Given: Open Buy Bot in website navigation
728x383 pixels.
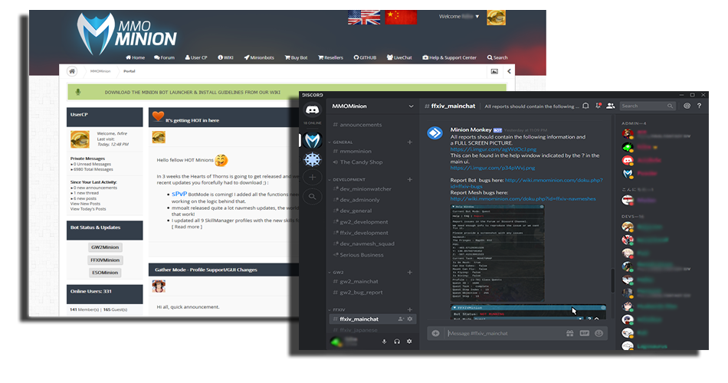Looking at the screenshot, I should pos(296,57).
